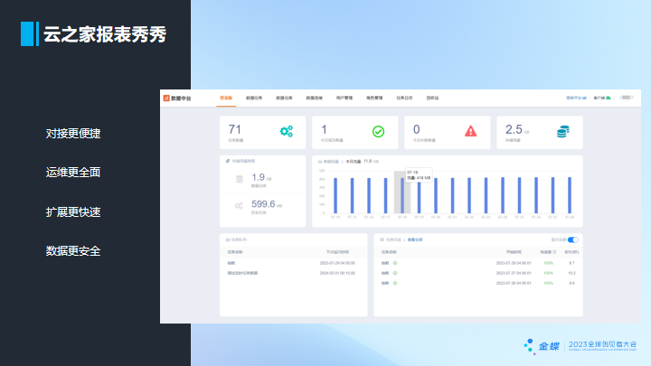Click the red warning triangle icon
This screenshot has height=366, width=651.
[x=470, y=131]
